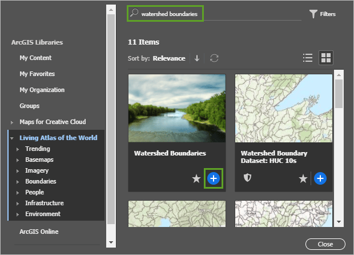Screen dimensions: 354x255
Task: Select Living Atlas of the World
Action: tap(58, 138)
